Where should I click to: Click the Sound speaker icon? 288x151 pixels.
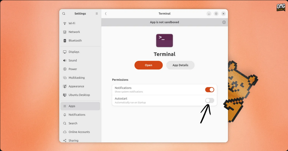coord(65,61)
